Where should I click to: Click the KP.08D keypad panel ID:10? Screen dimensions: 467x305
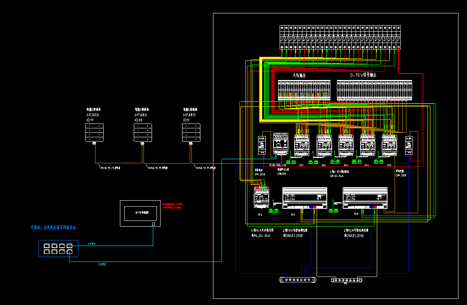point(142,132)
